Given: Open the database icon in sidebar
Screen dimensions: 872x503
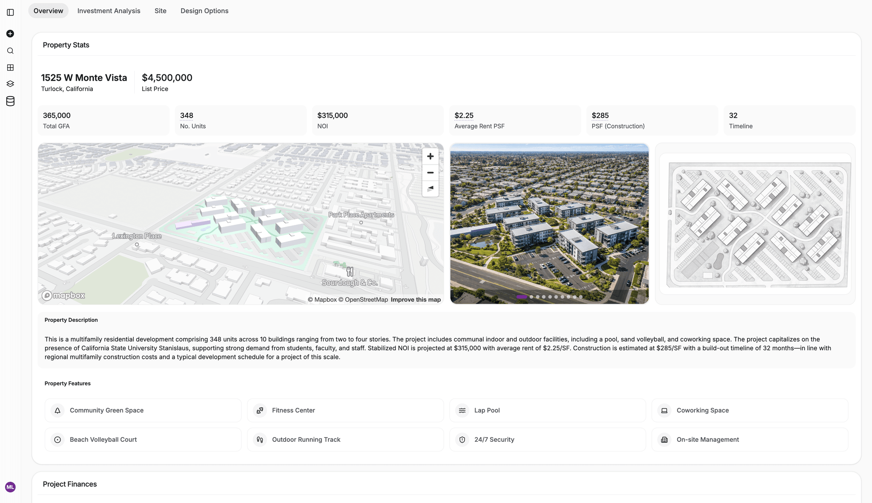Looking at the screenshot, I should 10,101.
